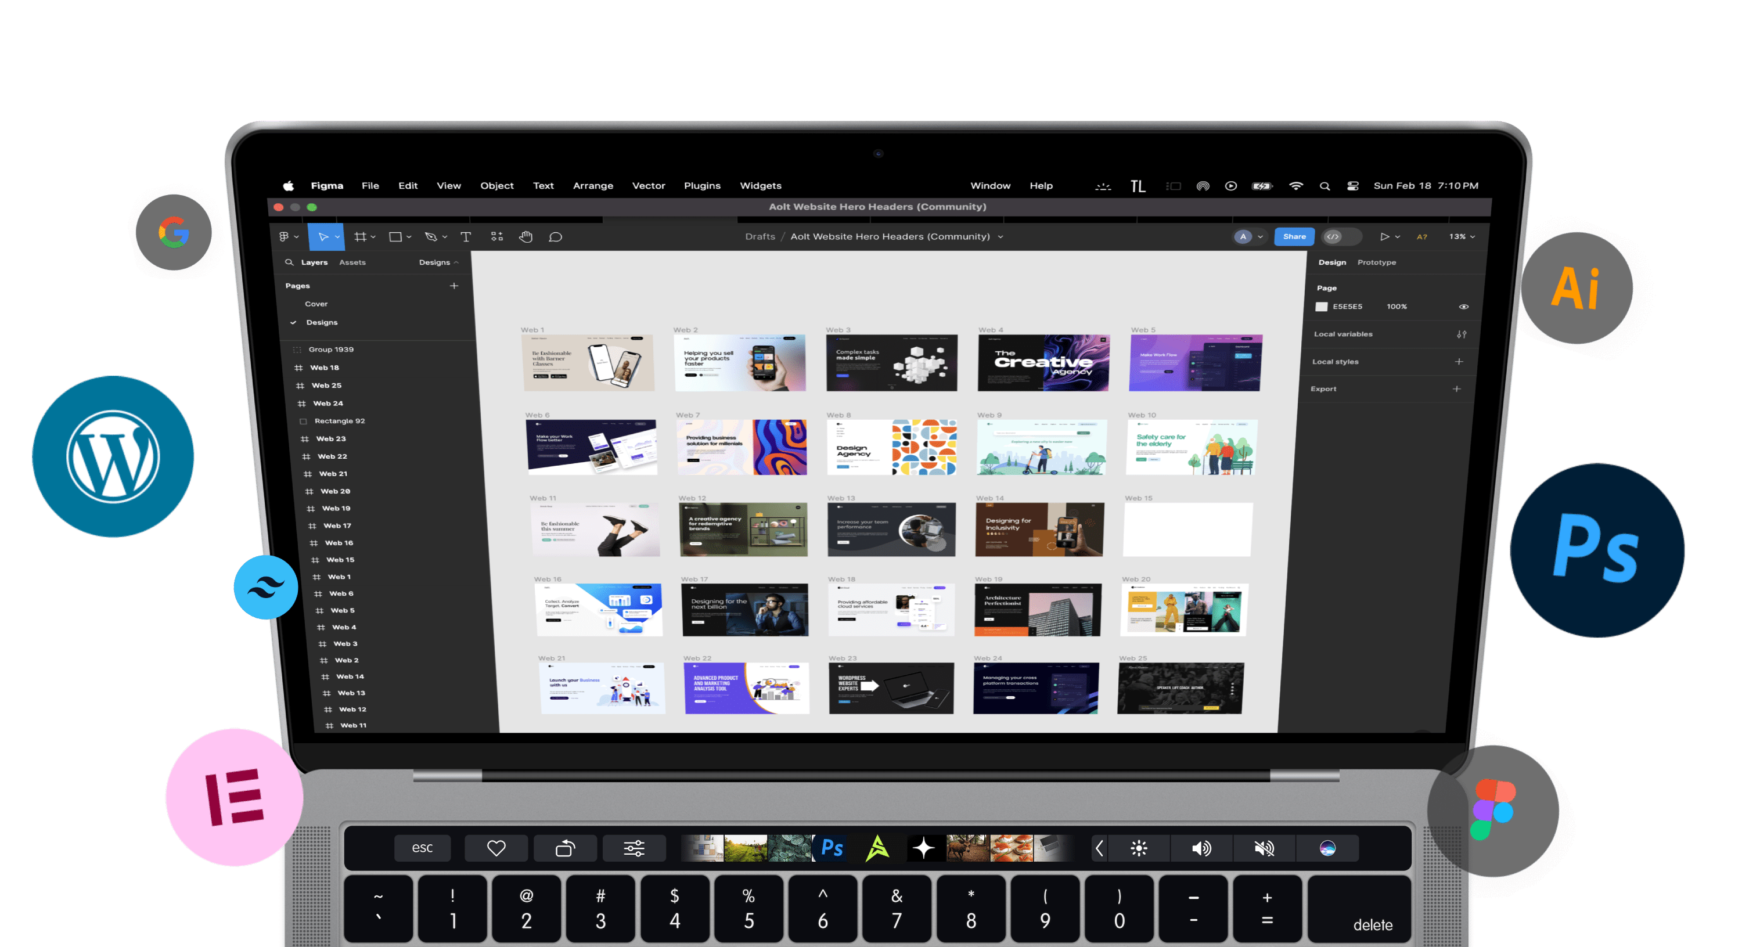1742x947 pixels.
Task: Open the Resources tool
Action: (497, 237)
